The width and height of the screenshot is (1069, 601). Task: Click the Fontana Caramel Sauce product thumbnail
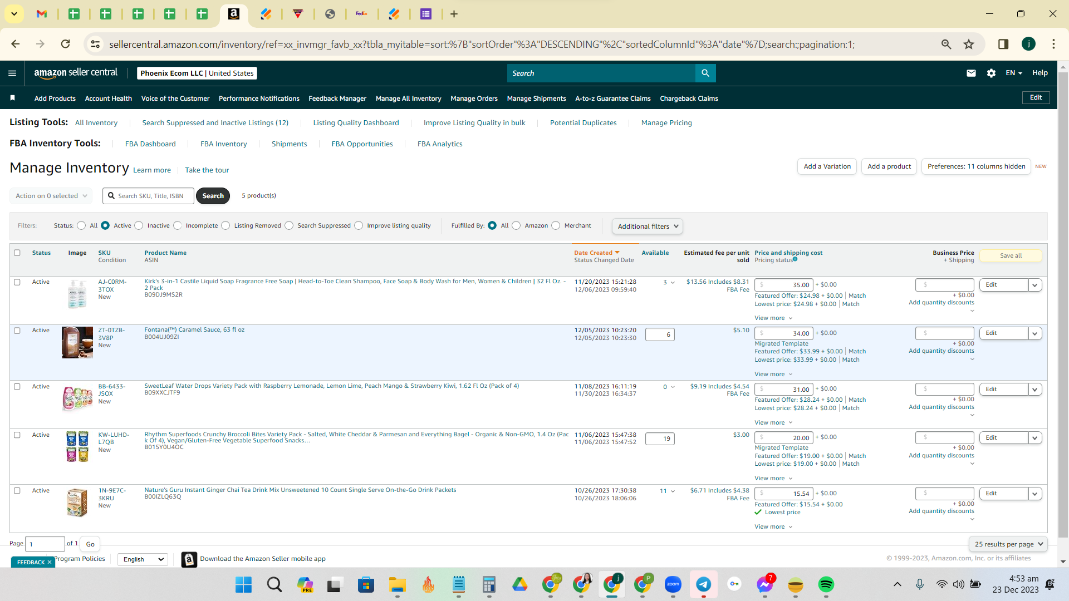coord(77,342)
